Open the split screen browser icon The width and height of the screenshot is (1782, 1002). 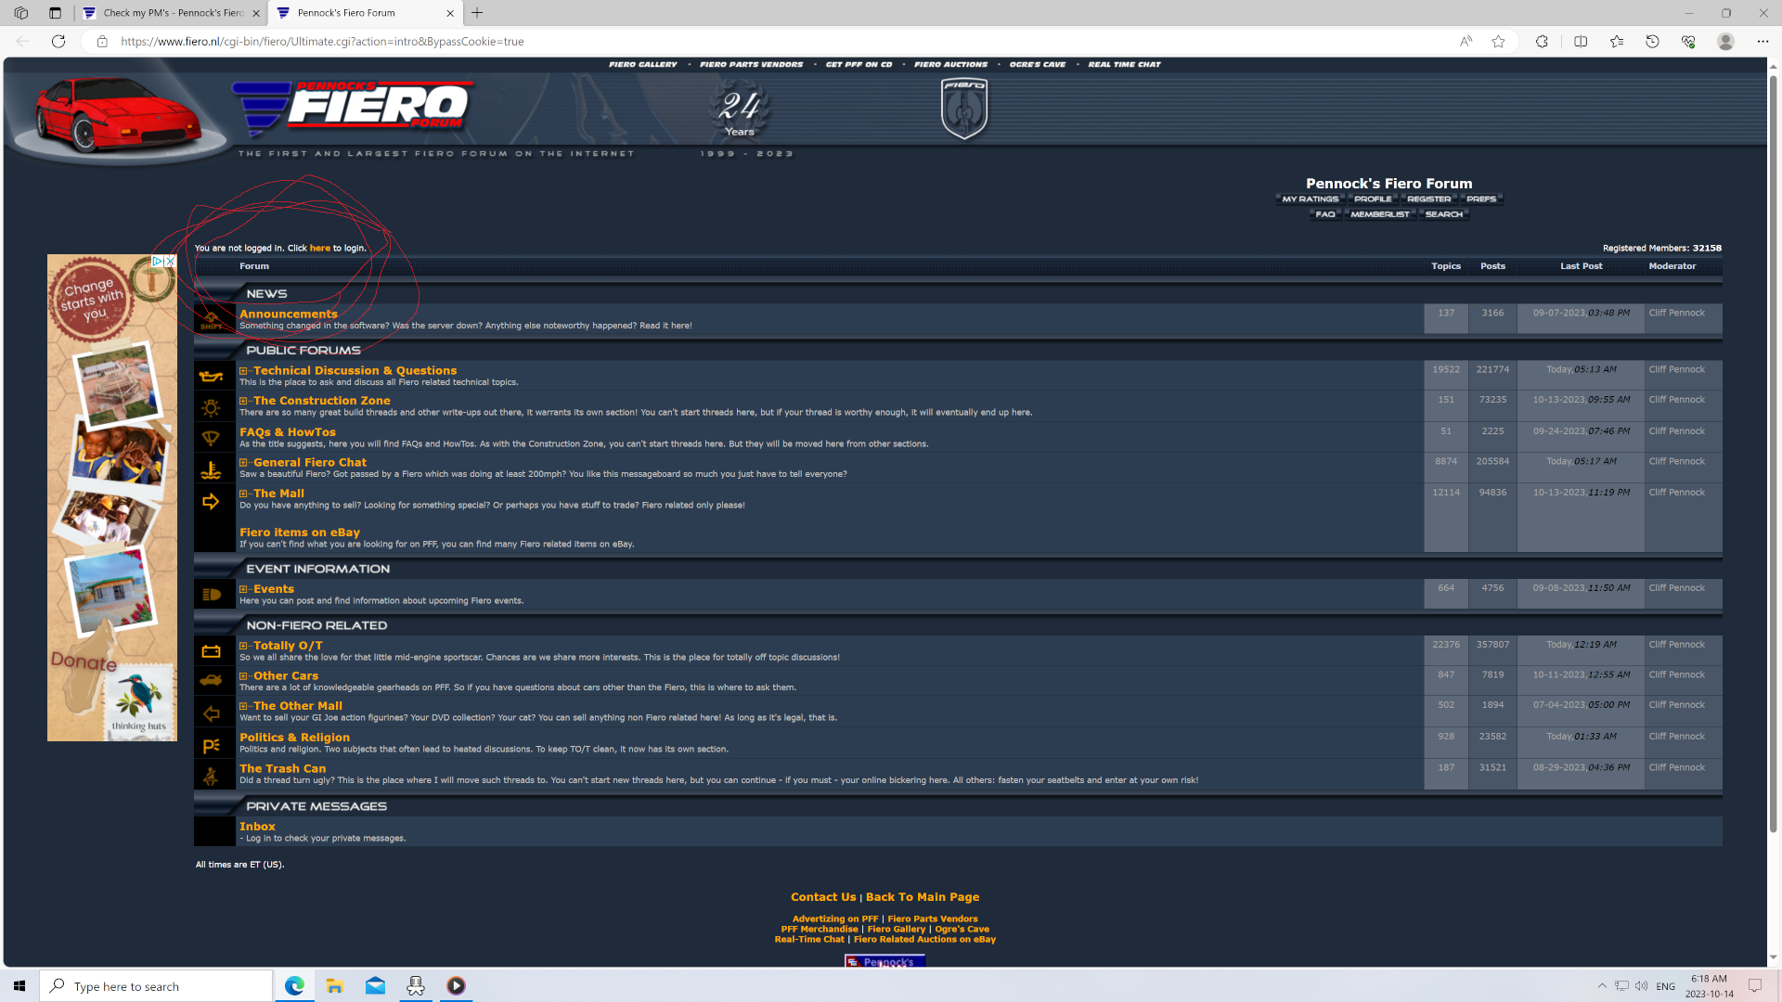click(1581, 41)
